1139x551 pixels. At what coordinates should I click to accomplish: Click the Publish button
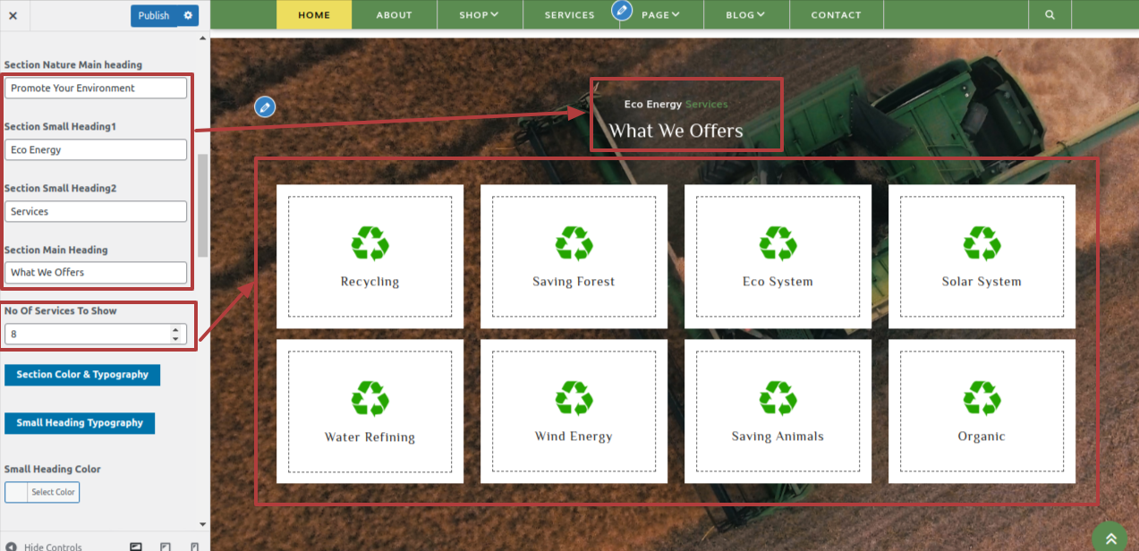point(154,15)
